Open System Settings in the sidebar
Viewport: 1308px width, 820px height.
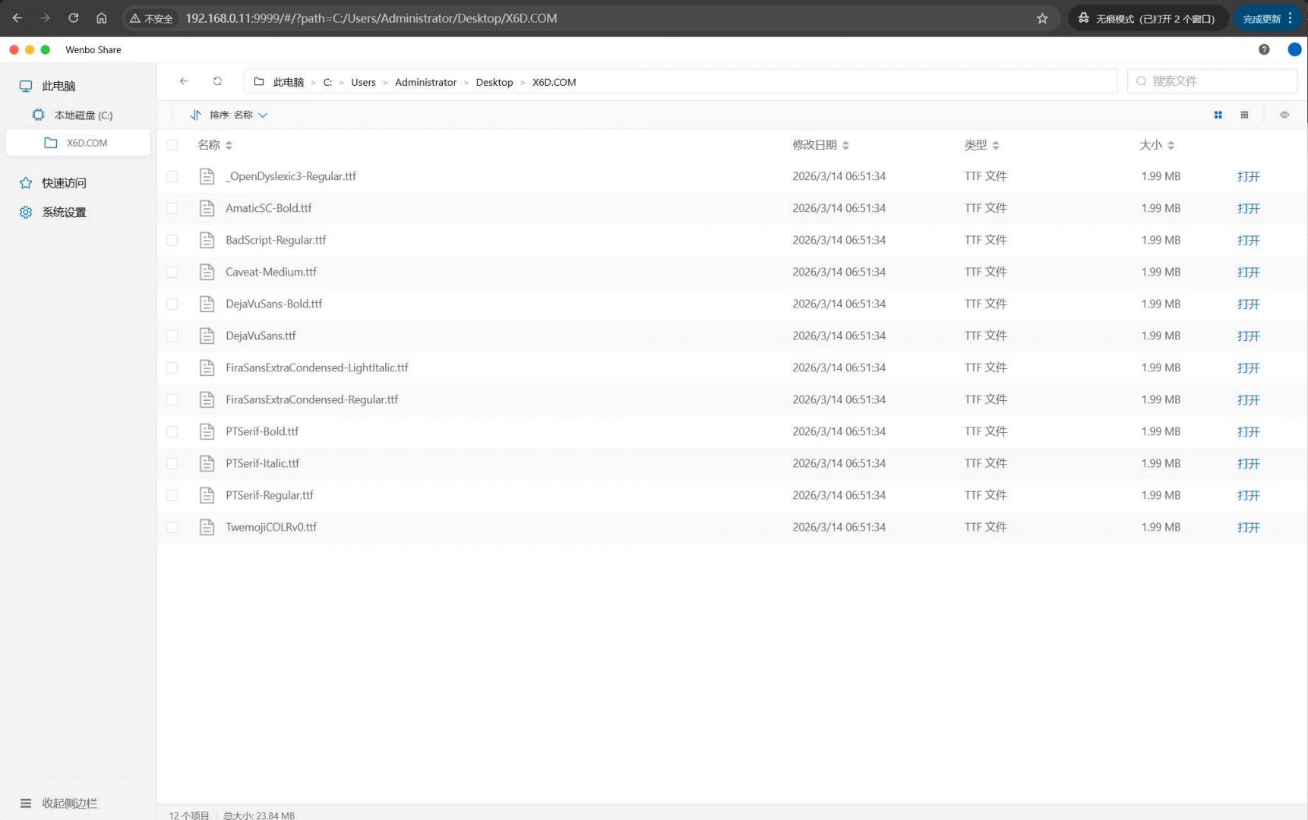(64, 213)
